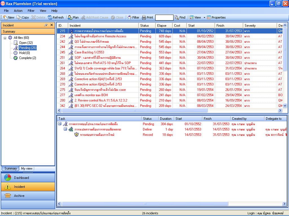The width and height of the screenshot is (289, 216).
Task: Click the incident icon on row 277
Action: tap(71, 95)
